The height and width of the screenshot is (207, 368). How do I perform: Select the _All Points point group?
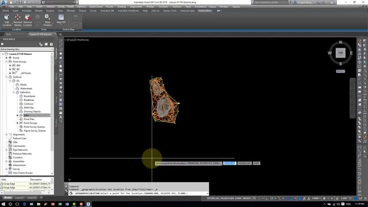pyautogui.click(x=25, y=73)
